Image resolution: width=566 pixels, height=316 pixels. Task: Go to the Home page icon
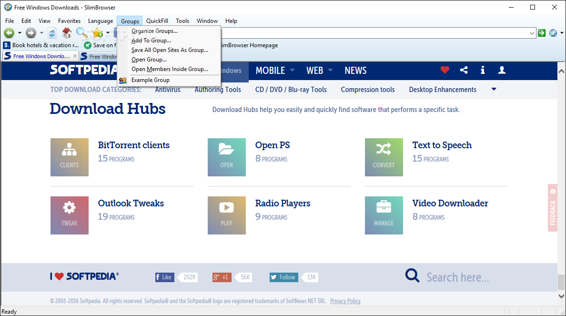67,33
